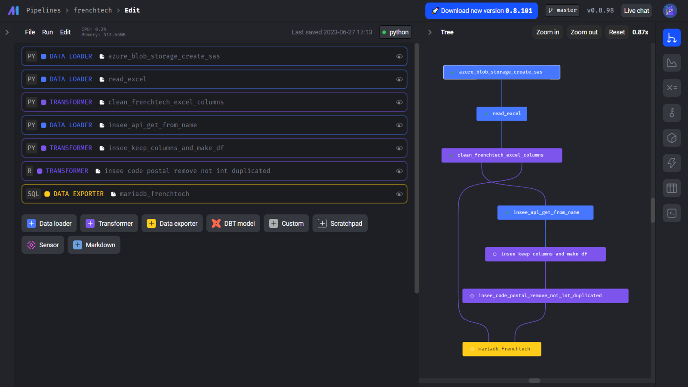This screenshot has width=688, height=387.
Task: Hide the mariadb_frenchtech block output
Action: (x=399, y=193)
